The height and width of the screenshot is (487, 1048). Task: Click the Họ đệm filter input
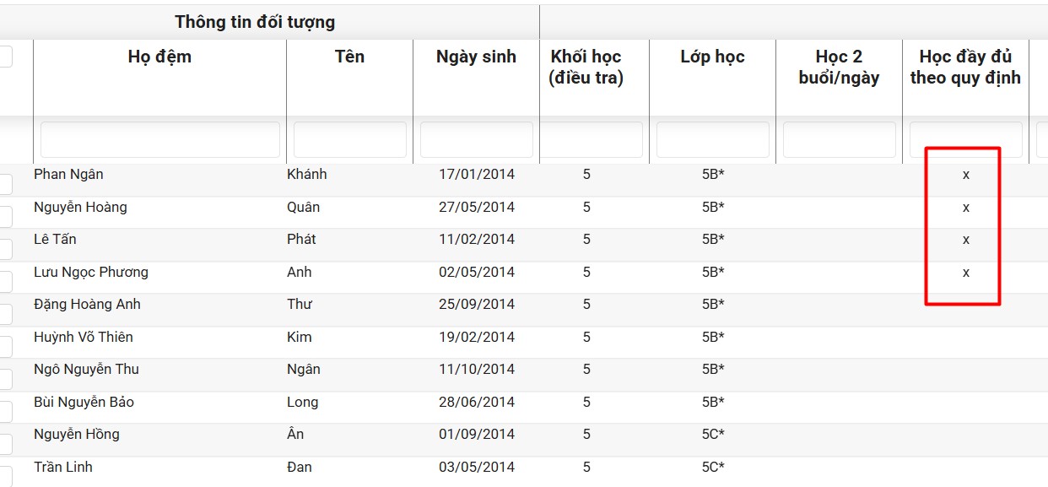[160, 140]
